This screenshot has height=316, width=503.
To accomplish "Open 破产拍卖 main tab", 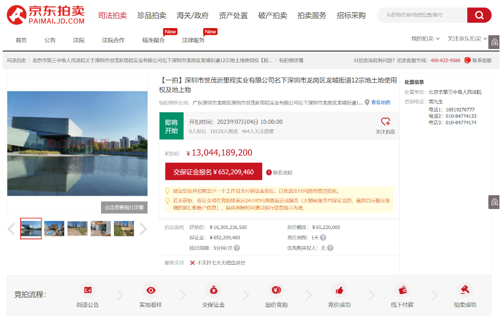I will coord(272,15).
